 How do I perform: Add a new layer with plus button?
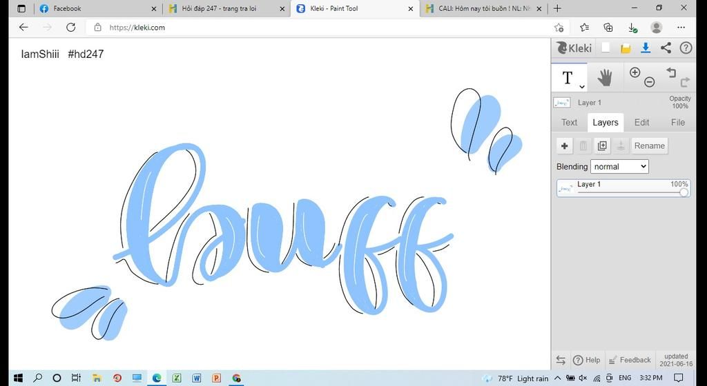(564, 145)
